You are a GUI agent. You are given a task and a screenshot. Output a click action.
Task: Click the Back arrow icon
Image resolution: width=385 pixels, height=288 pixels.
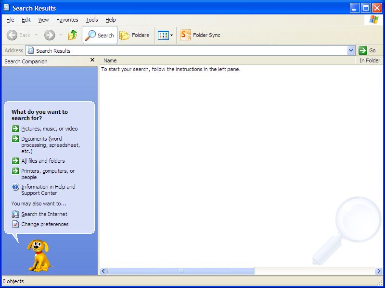(12, 35)
